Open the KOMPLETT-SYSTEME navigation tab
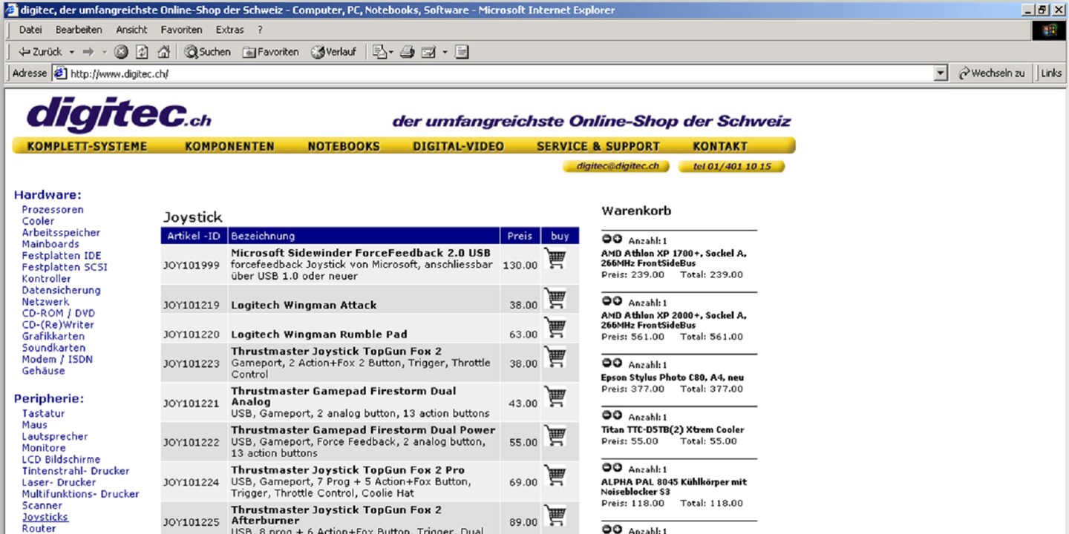Screen dimensions: 1069x534 click(x=87, y=146)
